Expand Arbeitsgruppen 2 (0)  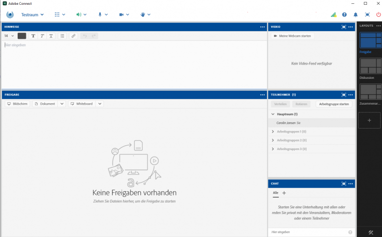point(273,140)
